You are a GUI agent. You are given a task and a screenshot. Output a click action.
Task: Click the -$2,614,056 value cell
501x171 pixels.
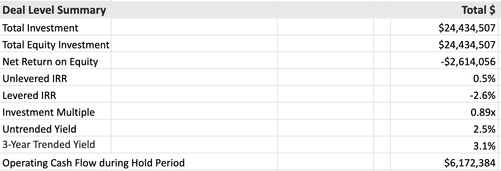coord(468,62)
